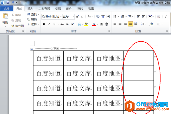Apply the red font color
This screenshot has height=114, width=171.
pos(94,24)
